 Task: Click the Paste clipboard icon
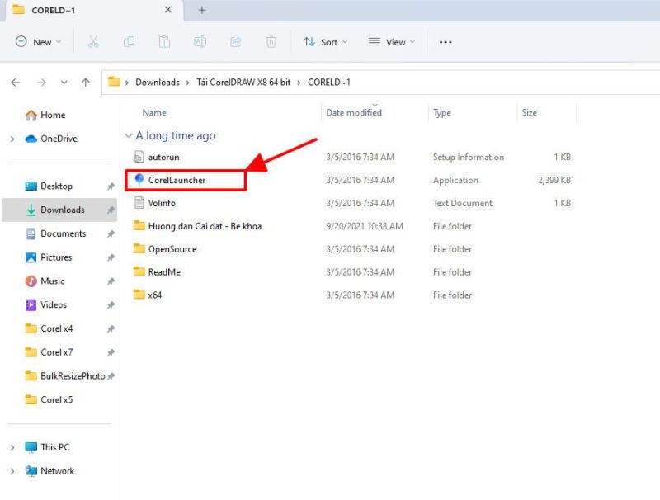[x=164, y=42]
